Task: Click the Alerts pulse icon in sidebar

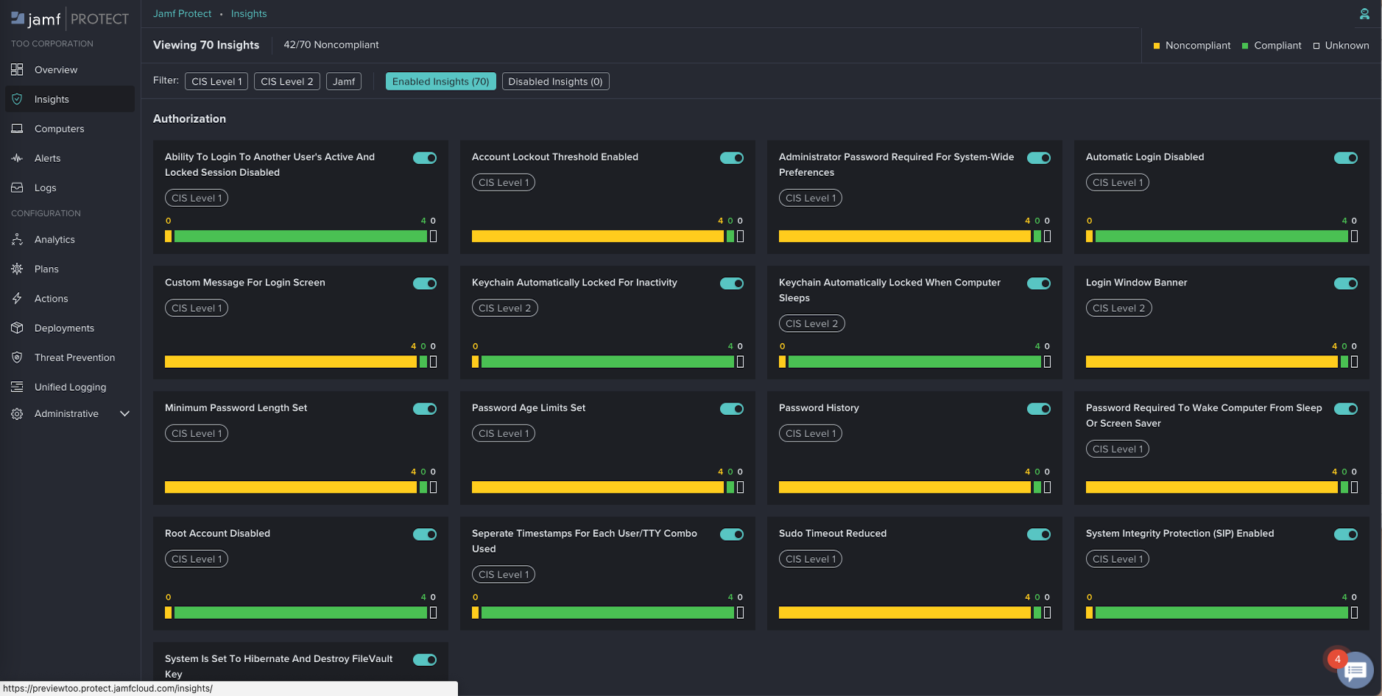Action: [x=17, y=158]
